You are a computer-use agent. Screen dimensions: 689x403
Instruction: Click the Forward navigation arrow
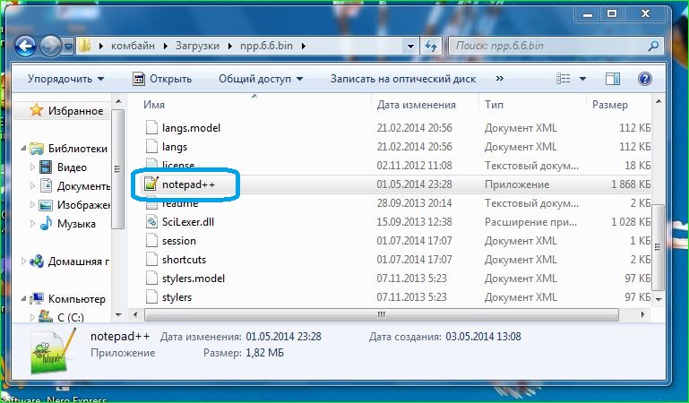click(x=50, y=46)
